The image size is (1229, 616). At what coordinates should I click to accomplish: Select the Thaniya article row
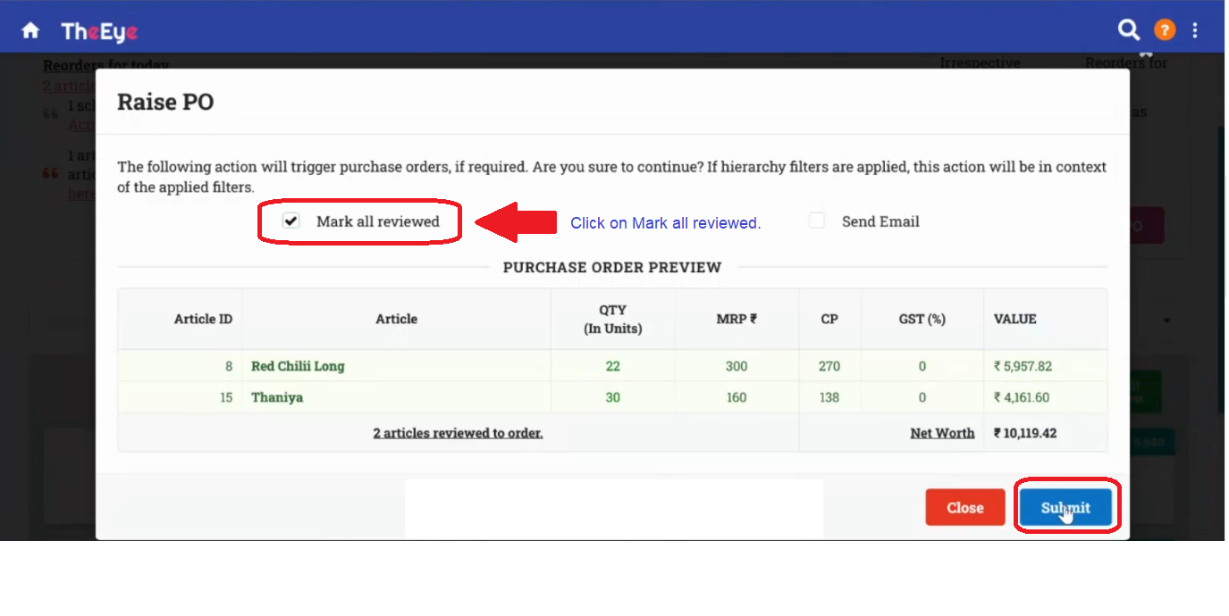[612, 397]
